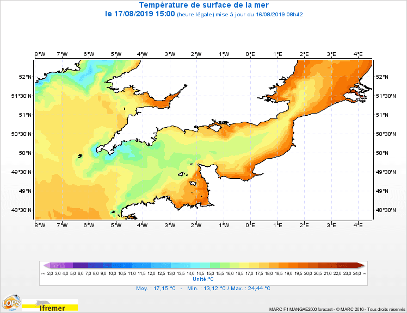Click the 20,0 orange legend swatch
This screenshot has height=313, width=407.
[308, 265]
